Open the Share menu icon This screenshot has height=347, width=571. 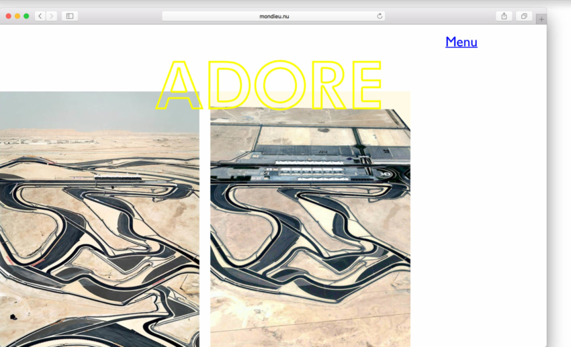tap(504, 16)
